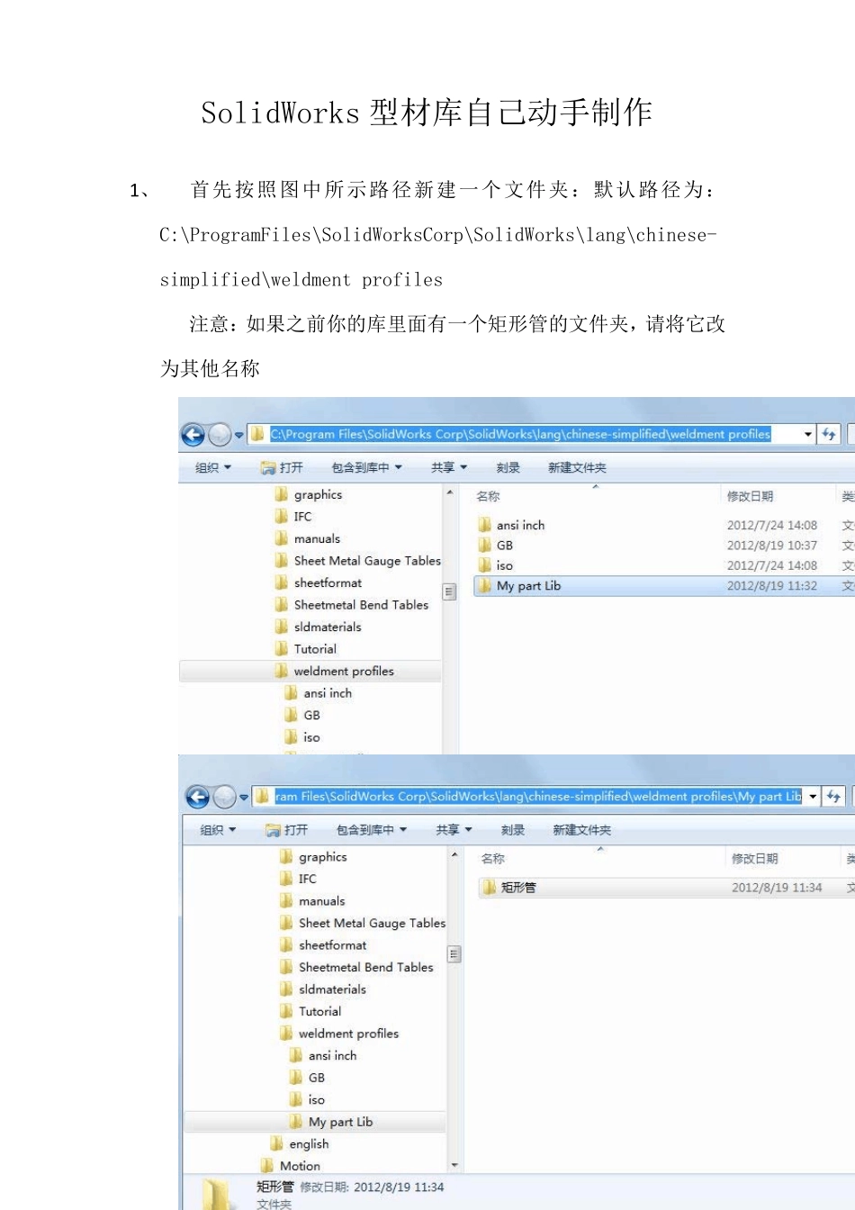Open 组织 menu in upper window
The width and height of the screenshot is (855, 1210).
(213, 468)
